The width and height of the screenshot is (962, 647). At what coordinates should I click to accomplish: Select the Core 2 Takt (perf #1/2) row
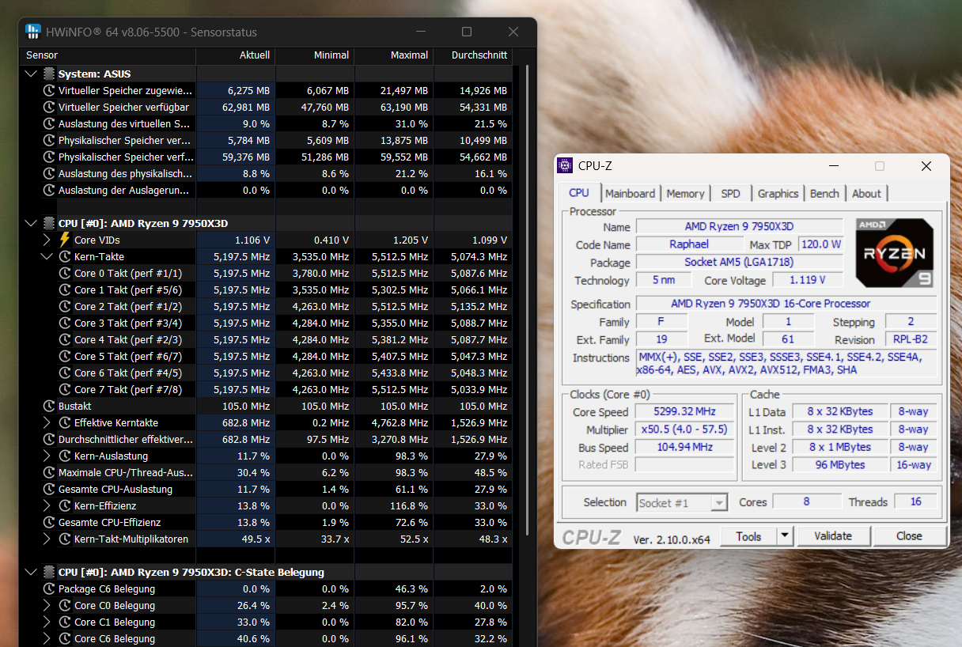(x=266, y=306)
